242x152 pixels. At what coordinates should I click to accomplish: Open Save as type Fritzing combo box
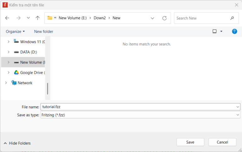point(140,115)
